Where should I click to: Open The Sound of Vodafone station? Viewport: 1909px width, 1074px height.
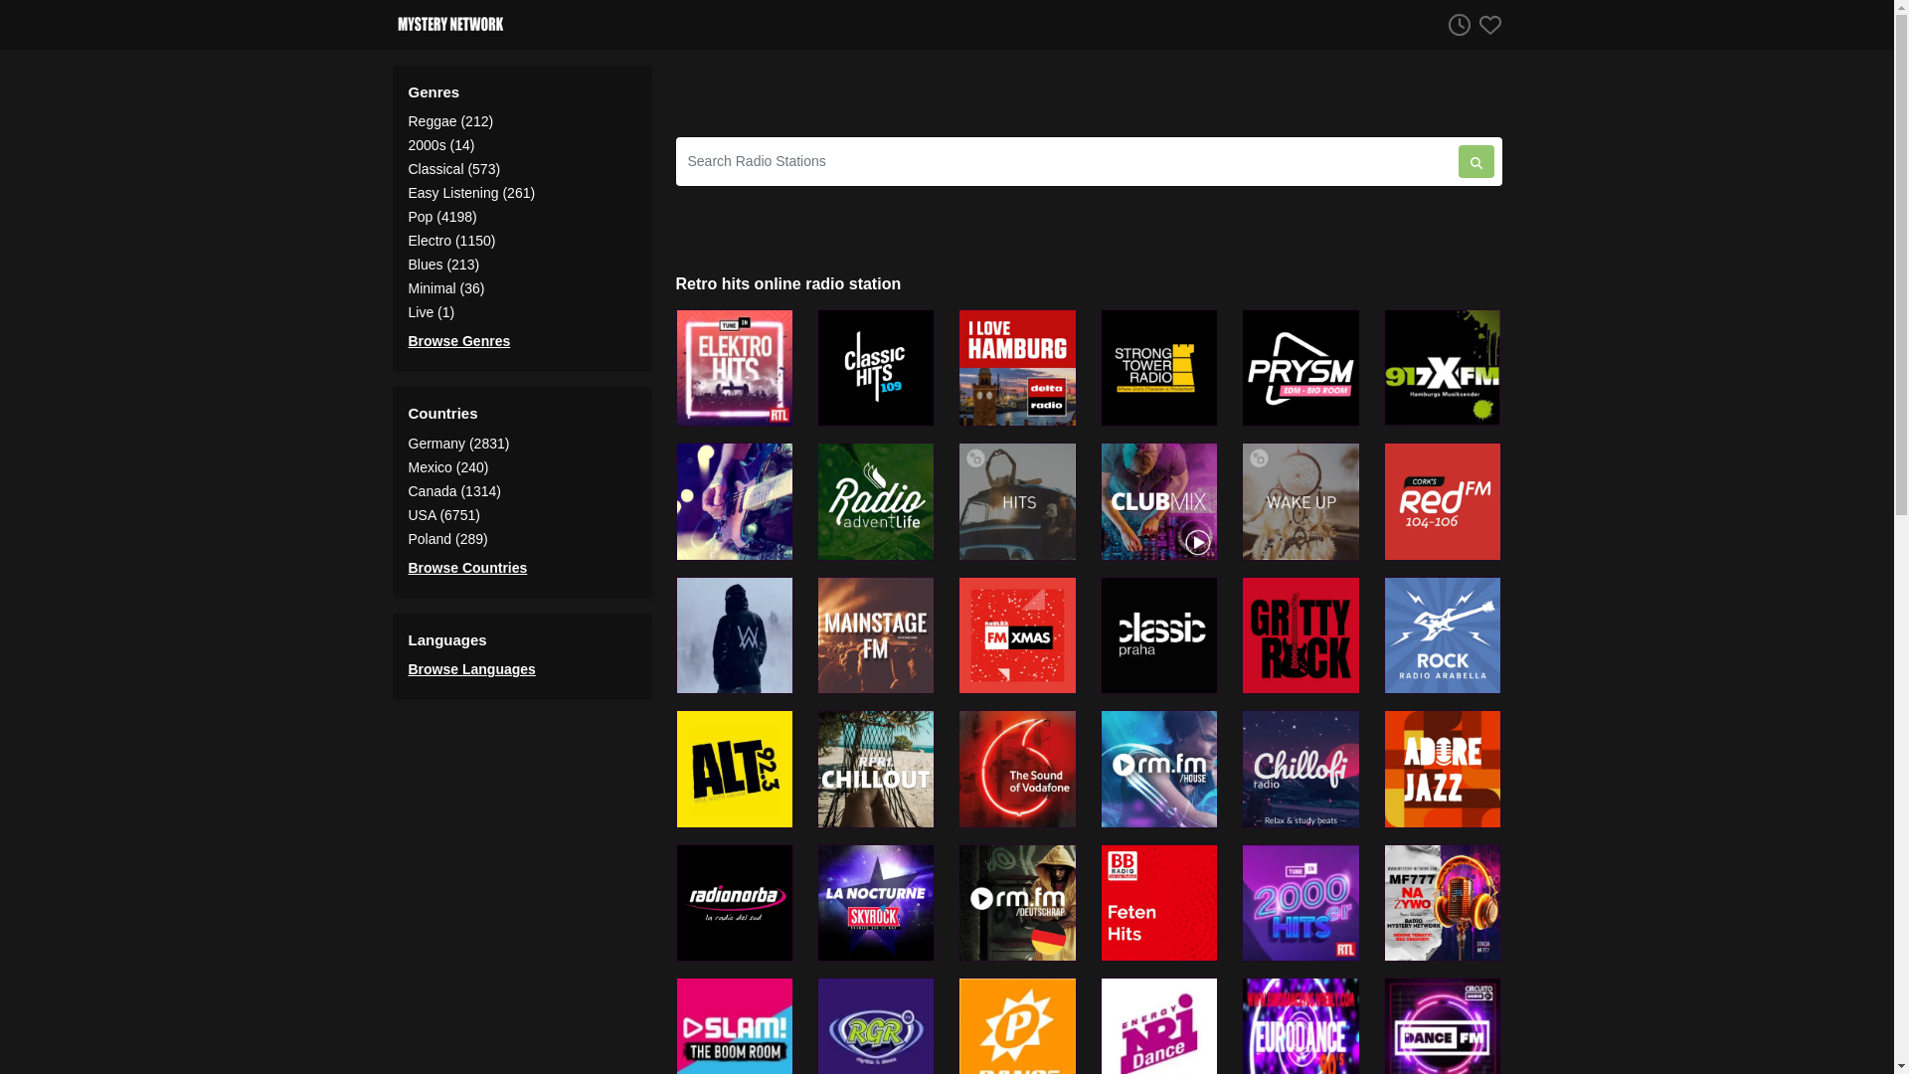1017,769
